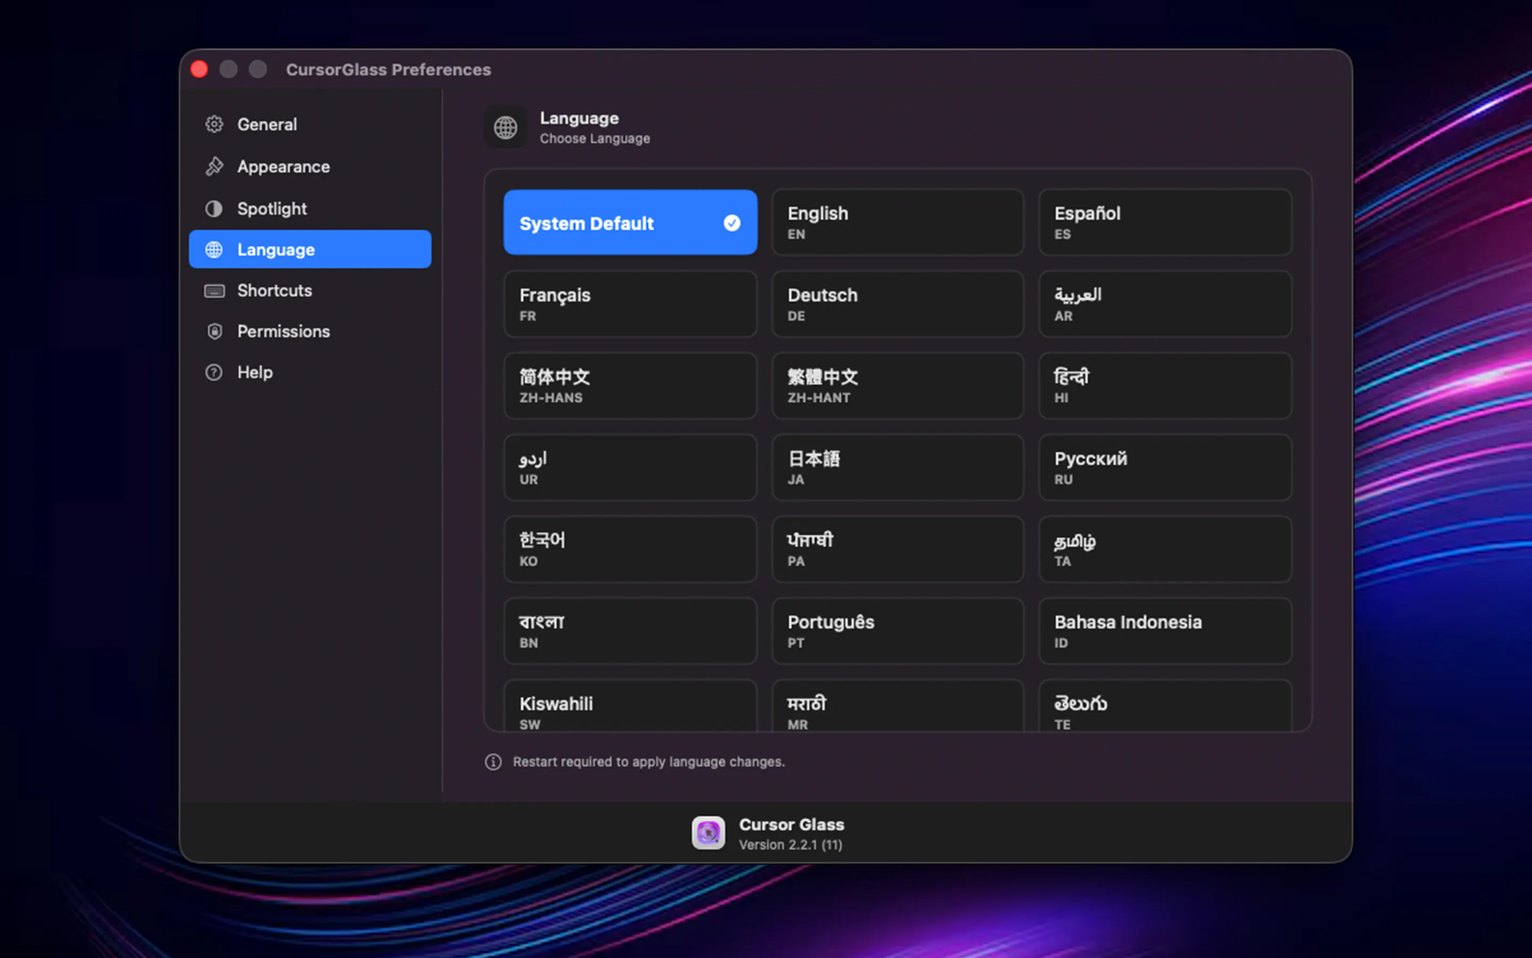This screenshot has width=1532, height=958.
Task: Select the Telugu (TE) language card
Action: point(1165,706)
